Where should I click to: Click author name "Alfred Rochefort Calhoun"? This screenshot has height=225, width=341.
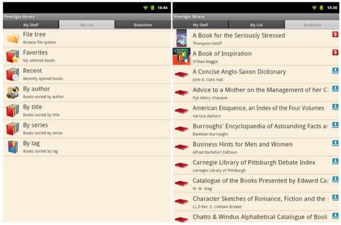[x=214, y=152]
